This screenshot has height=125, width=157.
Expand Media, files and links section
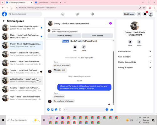point(135,62)
